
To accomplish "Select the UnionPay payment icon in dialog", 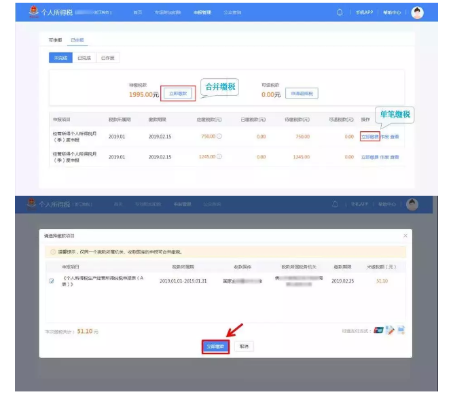I will pos(378,330).
